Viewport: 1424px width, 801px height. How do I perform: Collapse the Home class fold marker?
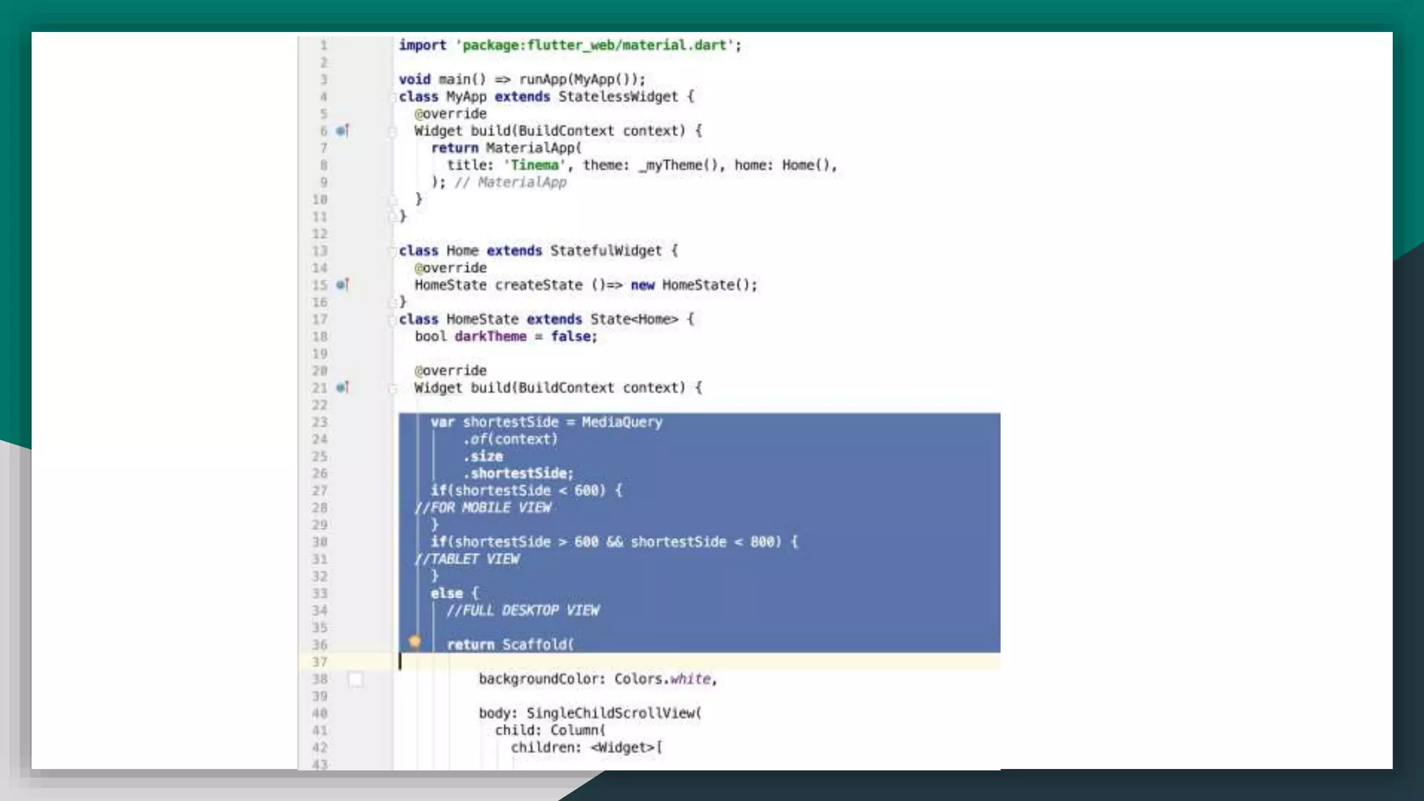point(392,251)
